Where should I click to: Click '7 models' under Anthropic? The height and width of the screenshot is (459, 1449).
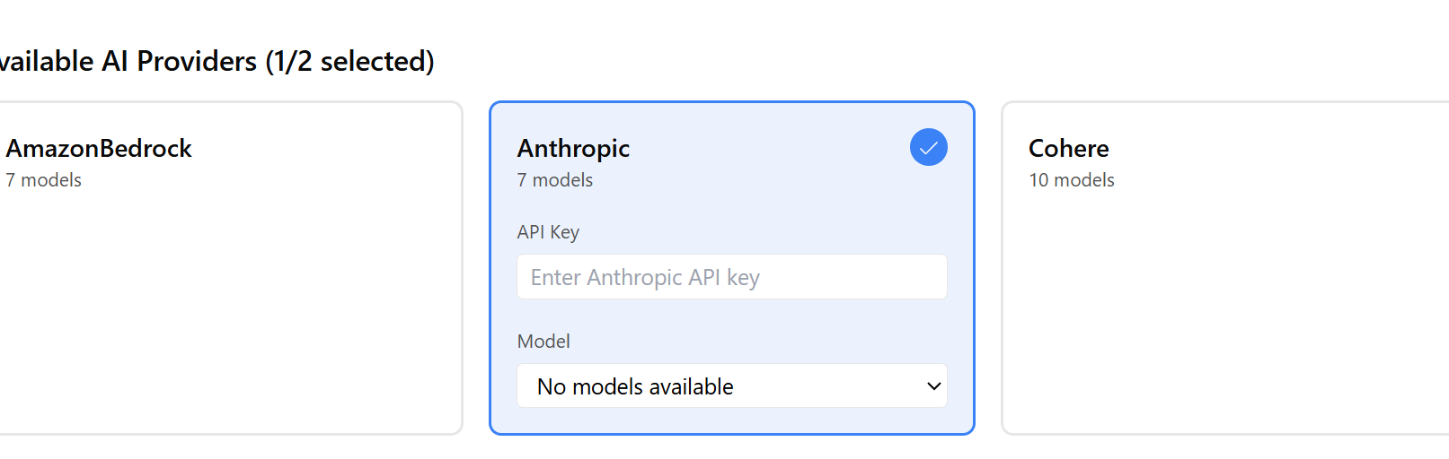554,180
